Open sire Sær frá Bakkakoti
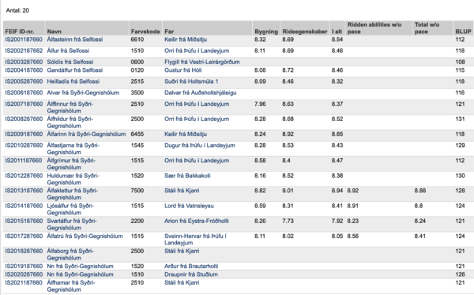This screenshot has width=474, height=295. (x=187, y=176)
